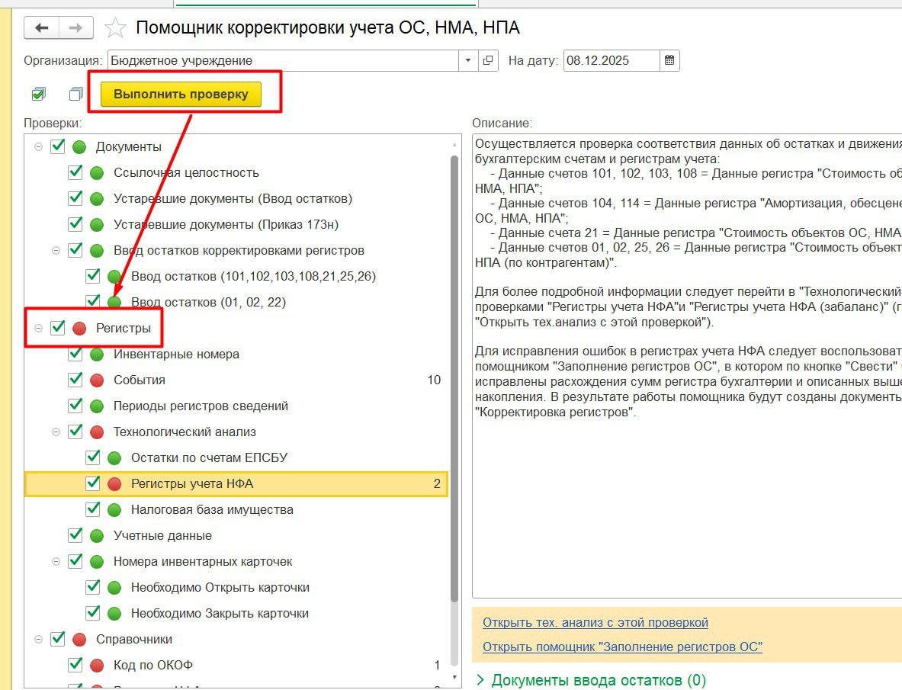
Task: Select Ввод остатков (101,102,103,108,21,25,26) row
Action: [x=236, y=277]
